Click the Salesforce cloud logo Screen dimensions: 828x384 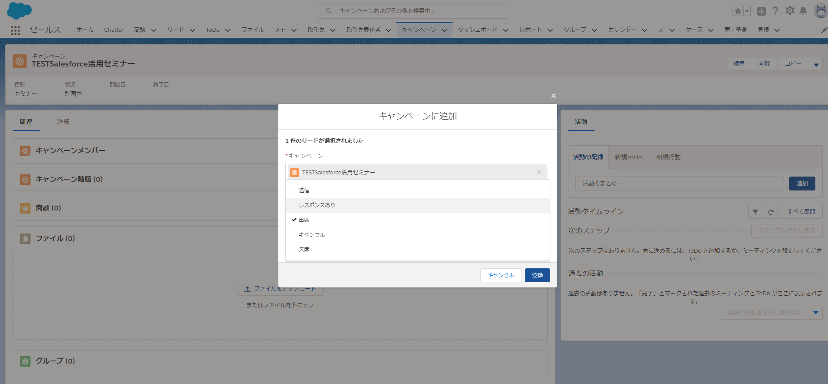(19, 10)
